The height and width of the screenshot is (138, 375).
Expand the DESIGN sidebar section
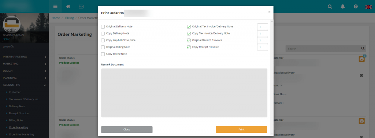25,71
